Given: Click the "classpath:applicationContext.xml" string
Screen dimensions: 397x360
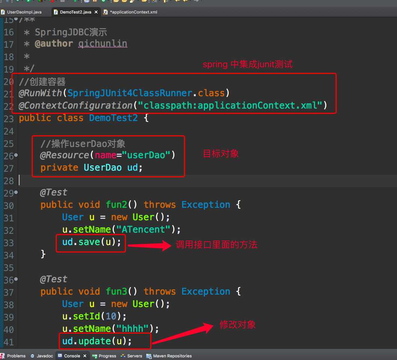Looking at the screenshot, I should 230,105.
